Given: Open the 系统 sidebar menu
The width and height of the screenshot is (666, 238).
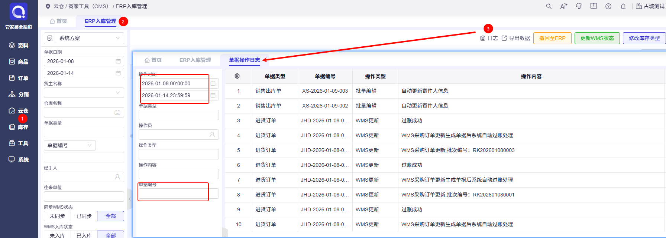Looking at the screenshot, I should click(x=19, y=160).
